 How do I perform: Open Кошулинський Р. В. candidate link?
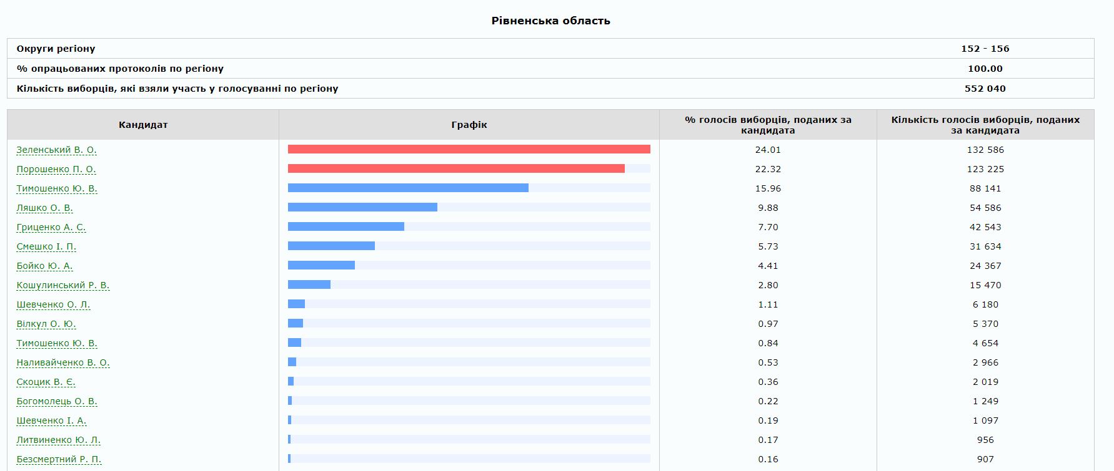coord(62,285)
